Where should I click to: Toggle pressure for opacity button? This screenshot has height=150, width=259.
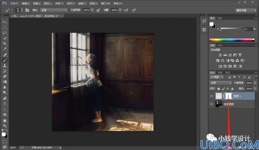click(x=98, y=10)
